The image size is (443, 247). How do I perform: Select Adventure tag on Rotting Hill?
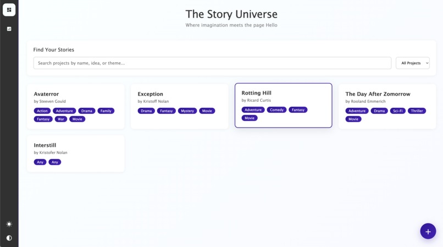tap(253, 110)
